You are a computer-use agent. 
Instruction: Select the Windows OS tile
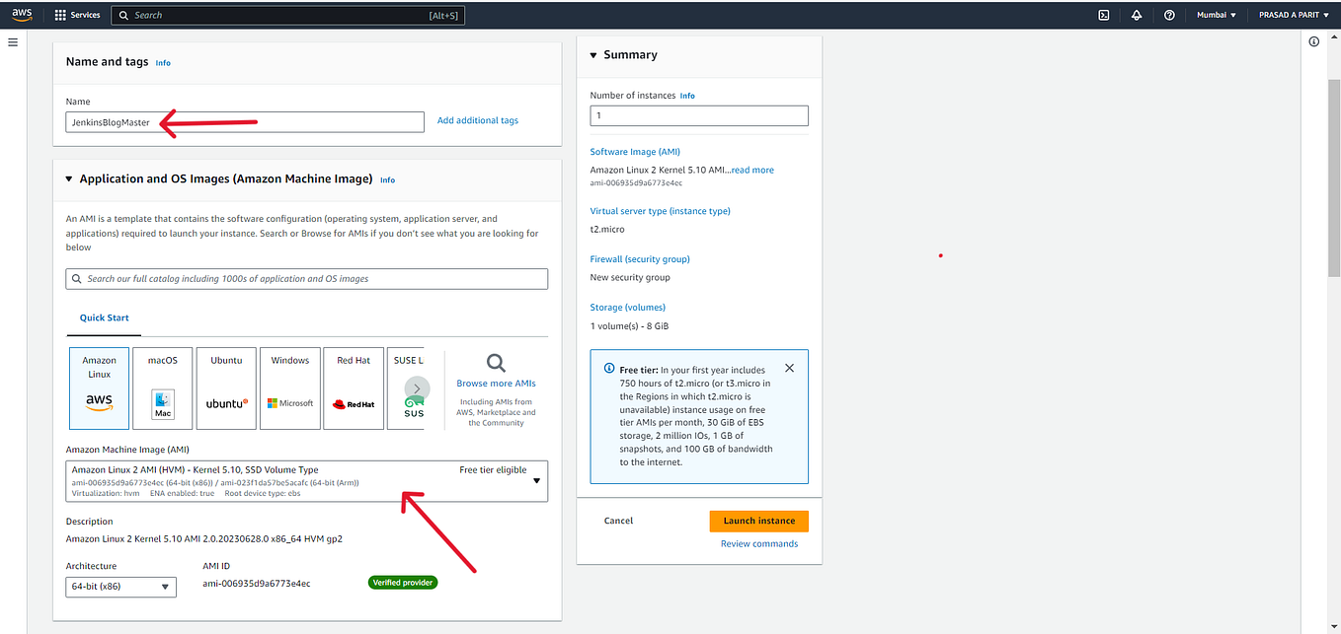(x=289, y=387)
